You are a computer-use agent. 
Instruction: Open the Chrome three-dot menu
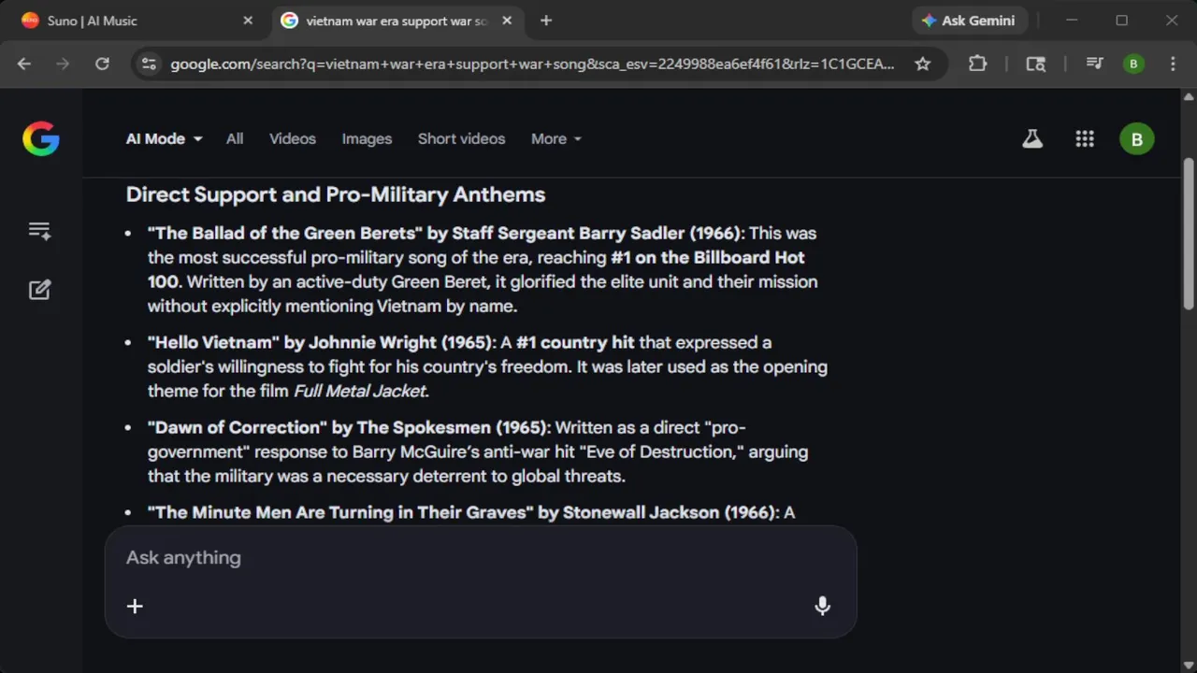[x=1173, y=64]
